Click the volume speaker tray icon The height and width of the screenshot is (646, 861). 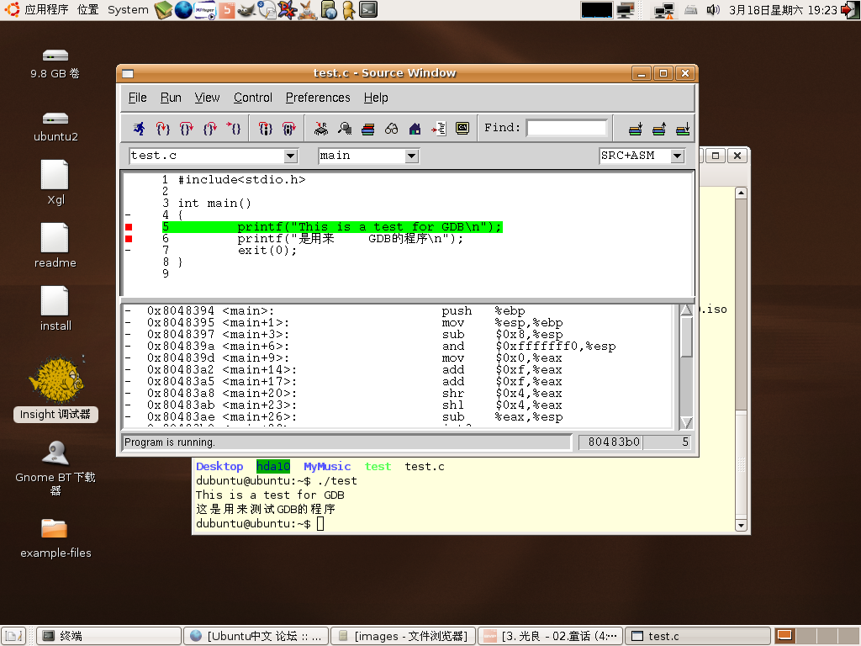click(x=713, y=10)
